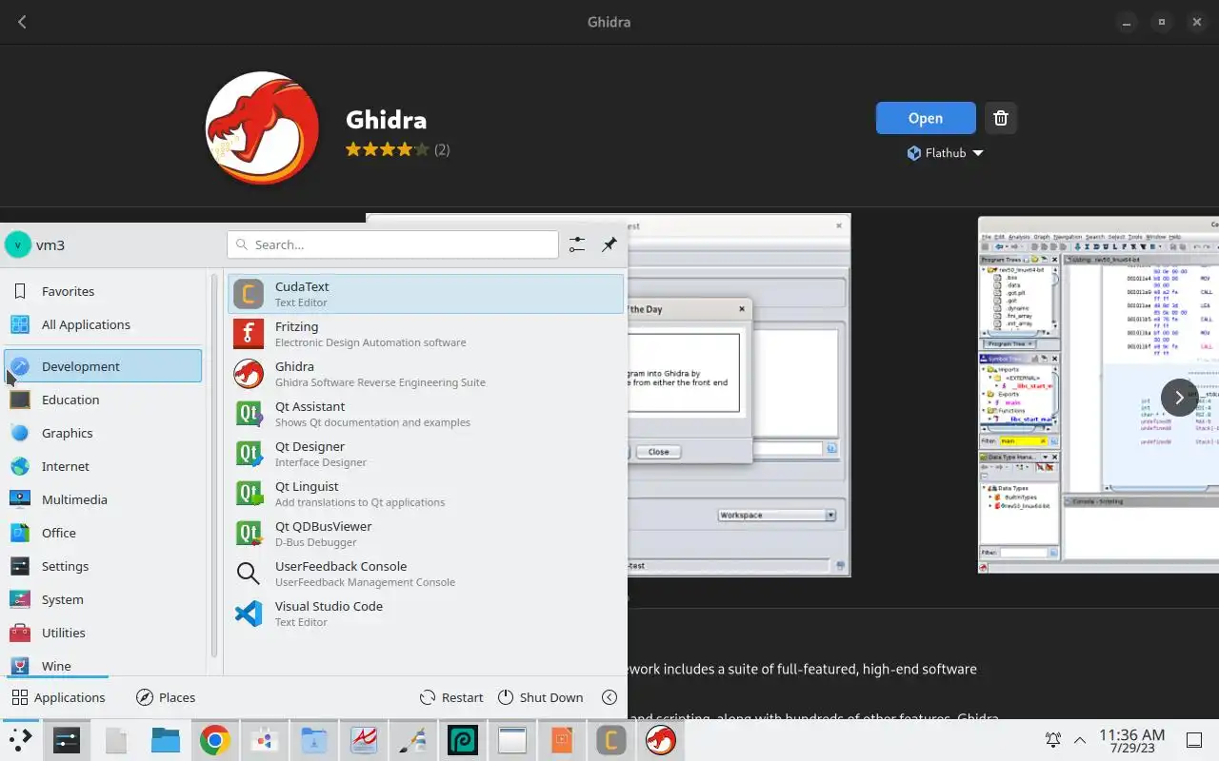Select the Utilities category
Image resolution: width=1219 pixels, height=761 pixels.
pos(103,633)
